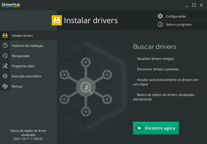
Task: Open Histórico de instalação menu label
Action: coord(28,46)
